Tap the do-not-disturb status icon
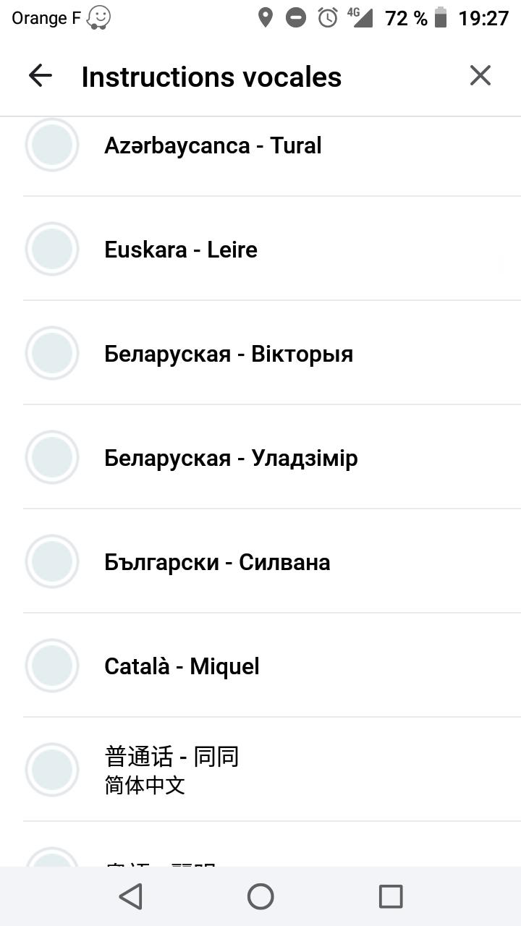This screenshot has width=521, height=926. pos(296,18)
